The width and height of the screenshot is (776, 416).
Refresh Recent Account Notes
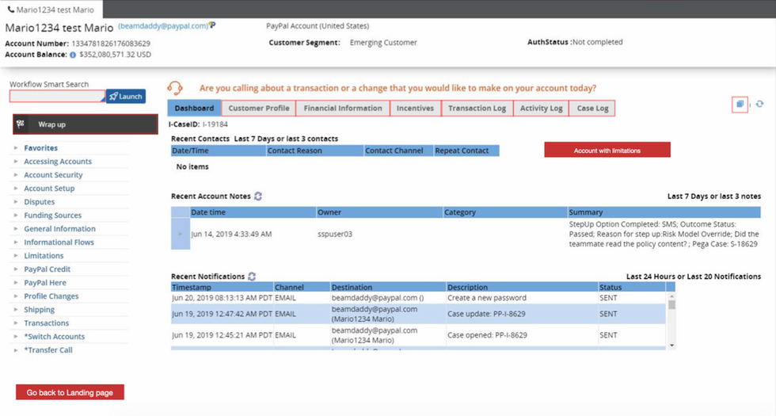pyautogui.click(x=258, y=197)
